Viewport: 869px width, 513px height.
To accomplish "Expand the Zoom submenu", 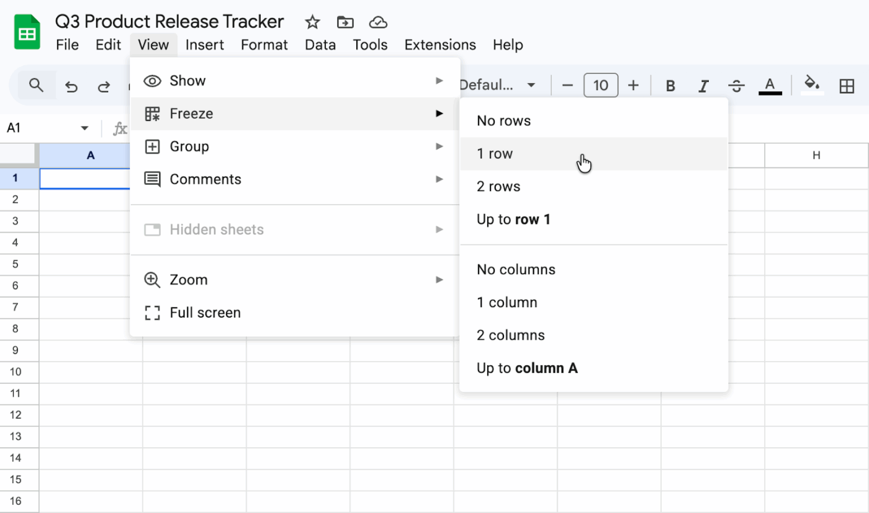I will 188,280.
